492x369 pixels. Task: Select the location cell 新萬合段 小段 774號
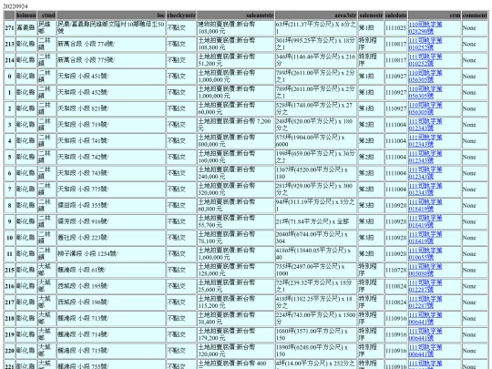click(111, 44)
